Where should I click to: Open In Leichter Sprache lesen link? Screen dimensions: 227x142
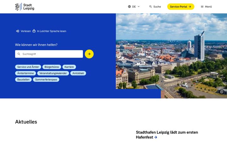[x=49, y=31]
